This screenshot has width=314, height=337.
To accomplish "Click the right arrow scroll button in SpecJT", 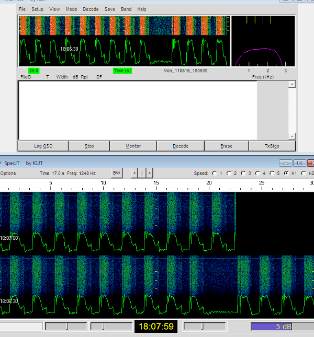I will coord(150,173).
